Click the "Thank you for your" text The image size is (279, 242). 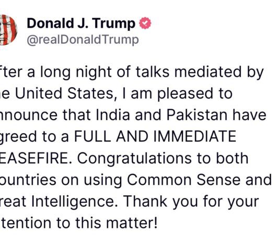[x=191, y=202]
